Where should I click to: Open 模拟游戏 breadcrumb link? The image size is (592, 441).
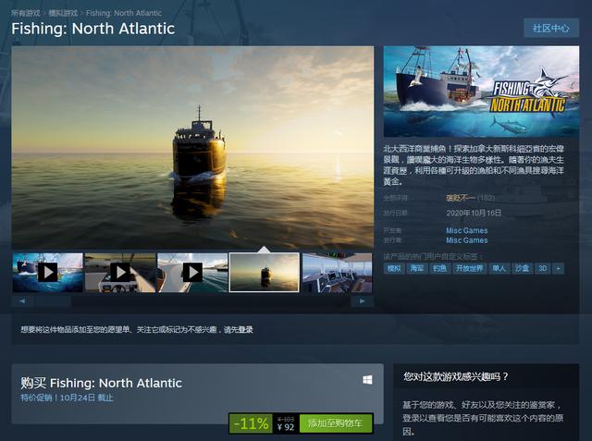tap(63, 13)
